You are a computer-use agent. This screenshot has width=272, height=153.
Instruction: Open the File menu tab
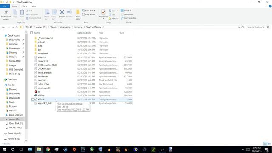pos(5,6)
